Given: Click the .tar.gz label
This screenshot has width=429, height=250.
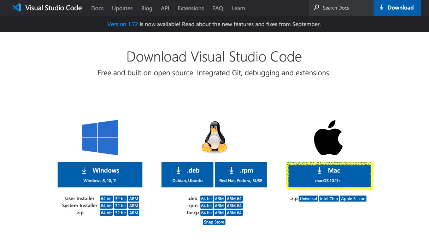Looking at the screenshot, I should pyautogui.click(x=193, y=213).
